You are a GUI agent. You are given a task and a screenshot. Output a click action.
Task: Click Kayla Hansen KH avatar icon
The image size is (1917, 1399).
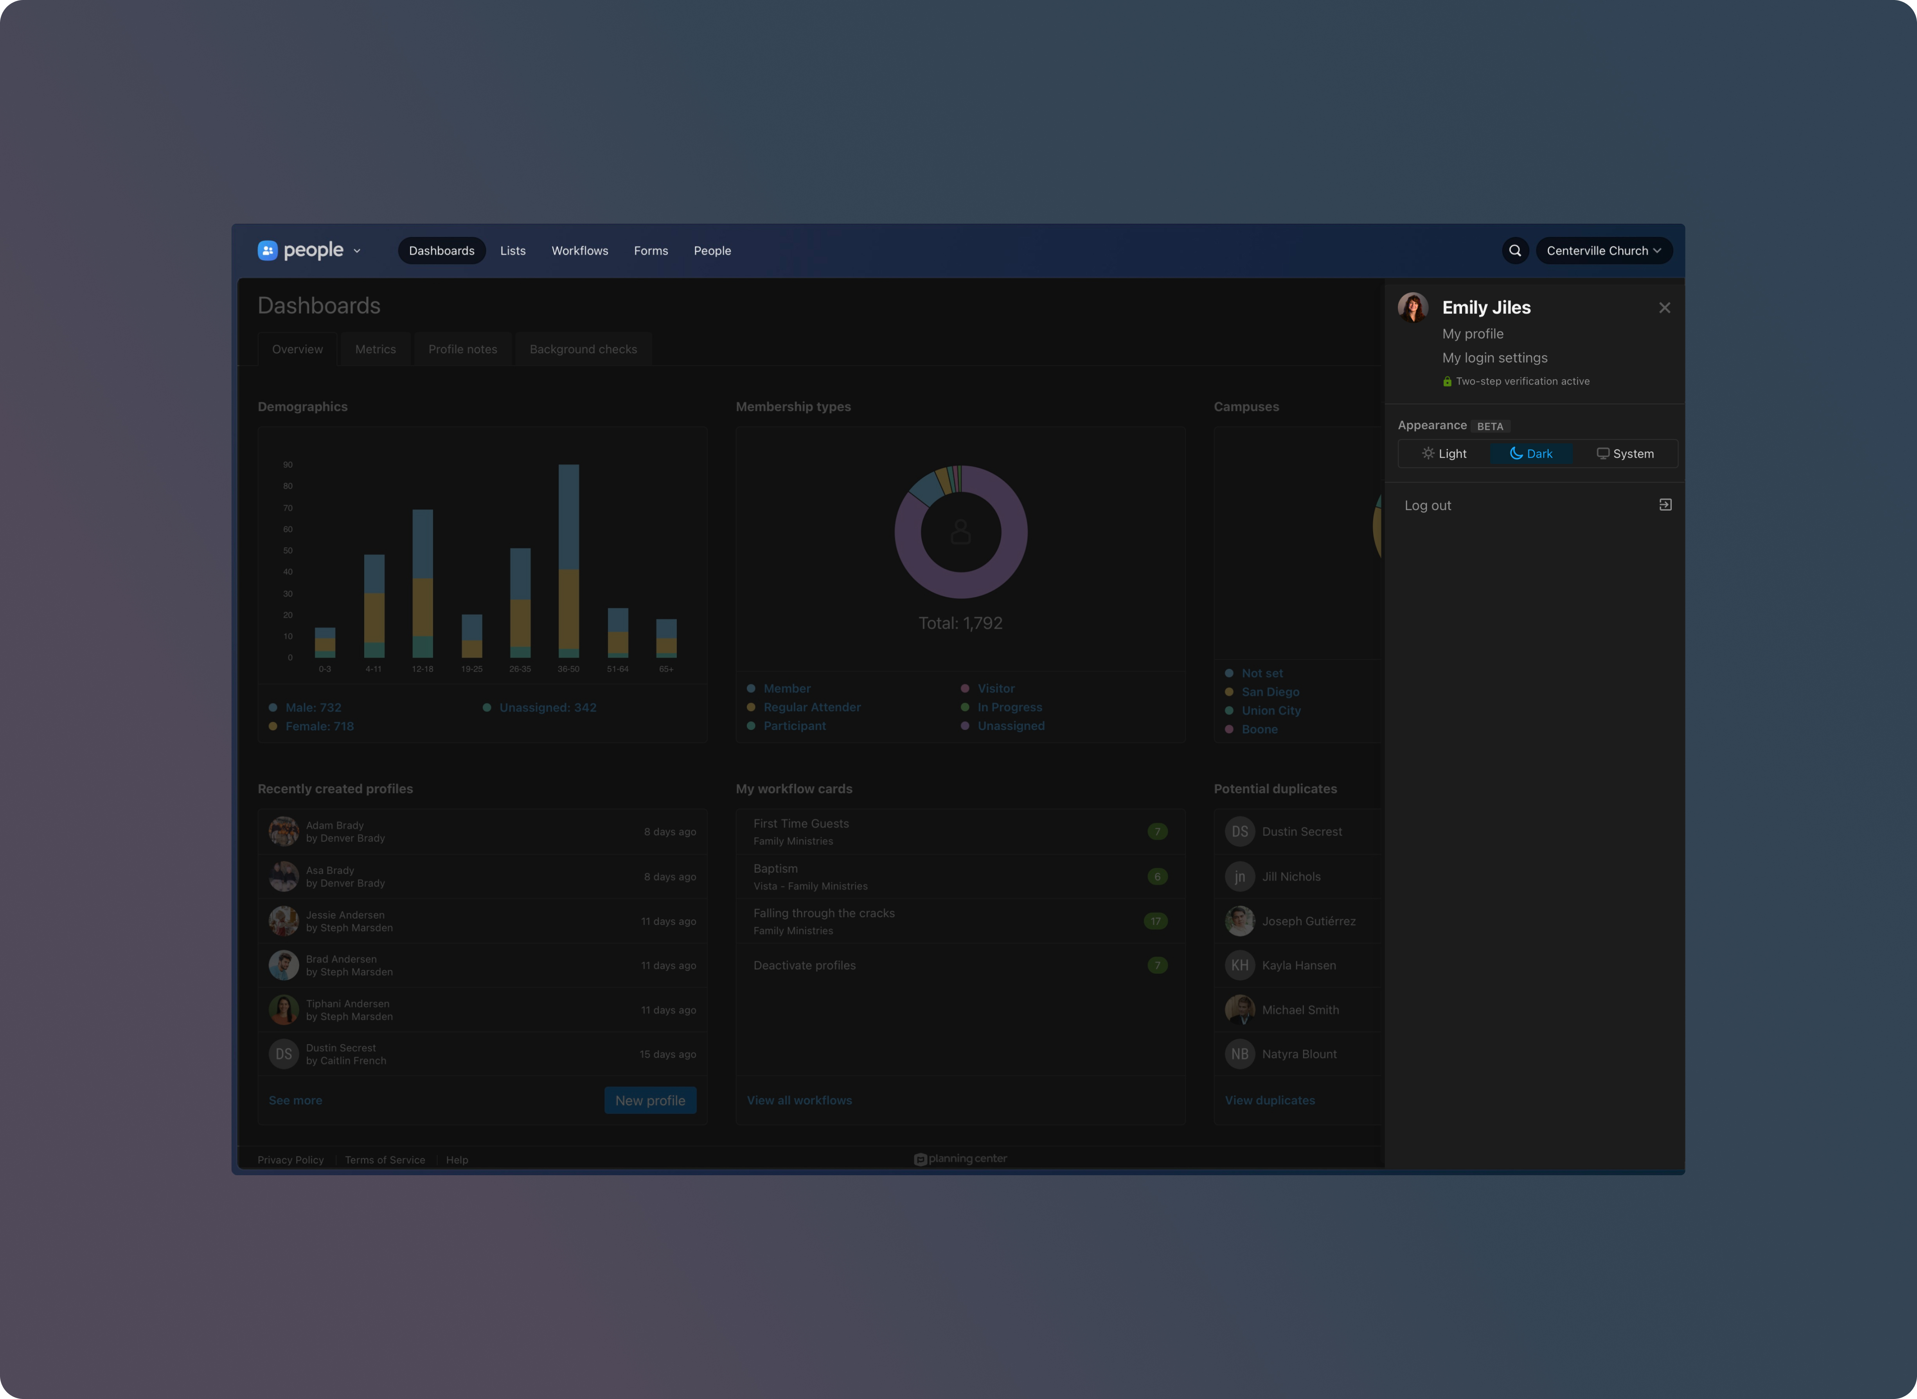[x=1240, y=966]
